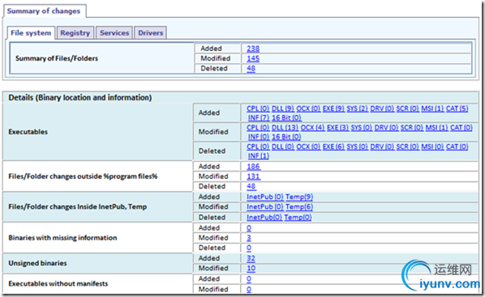485x297 pixels.
Task: Open the Deleted 0 link for Binaries with missing information
Action: [249, 248]
